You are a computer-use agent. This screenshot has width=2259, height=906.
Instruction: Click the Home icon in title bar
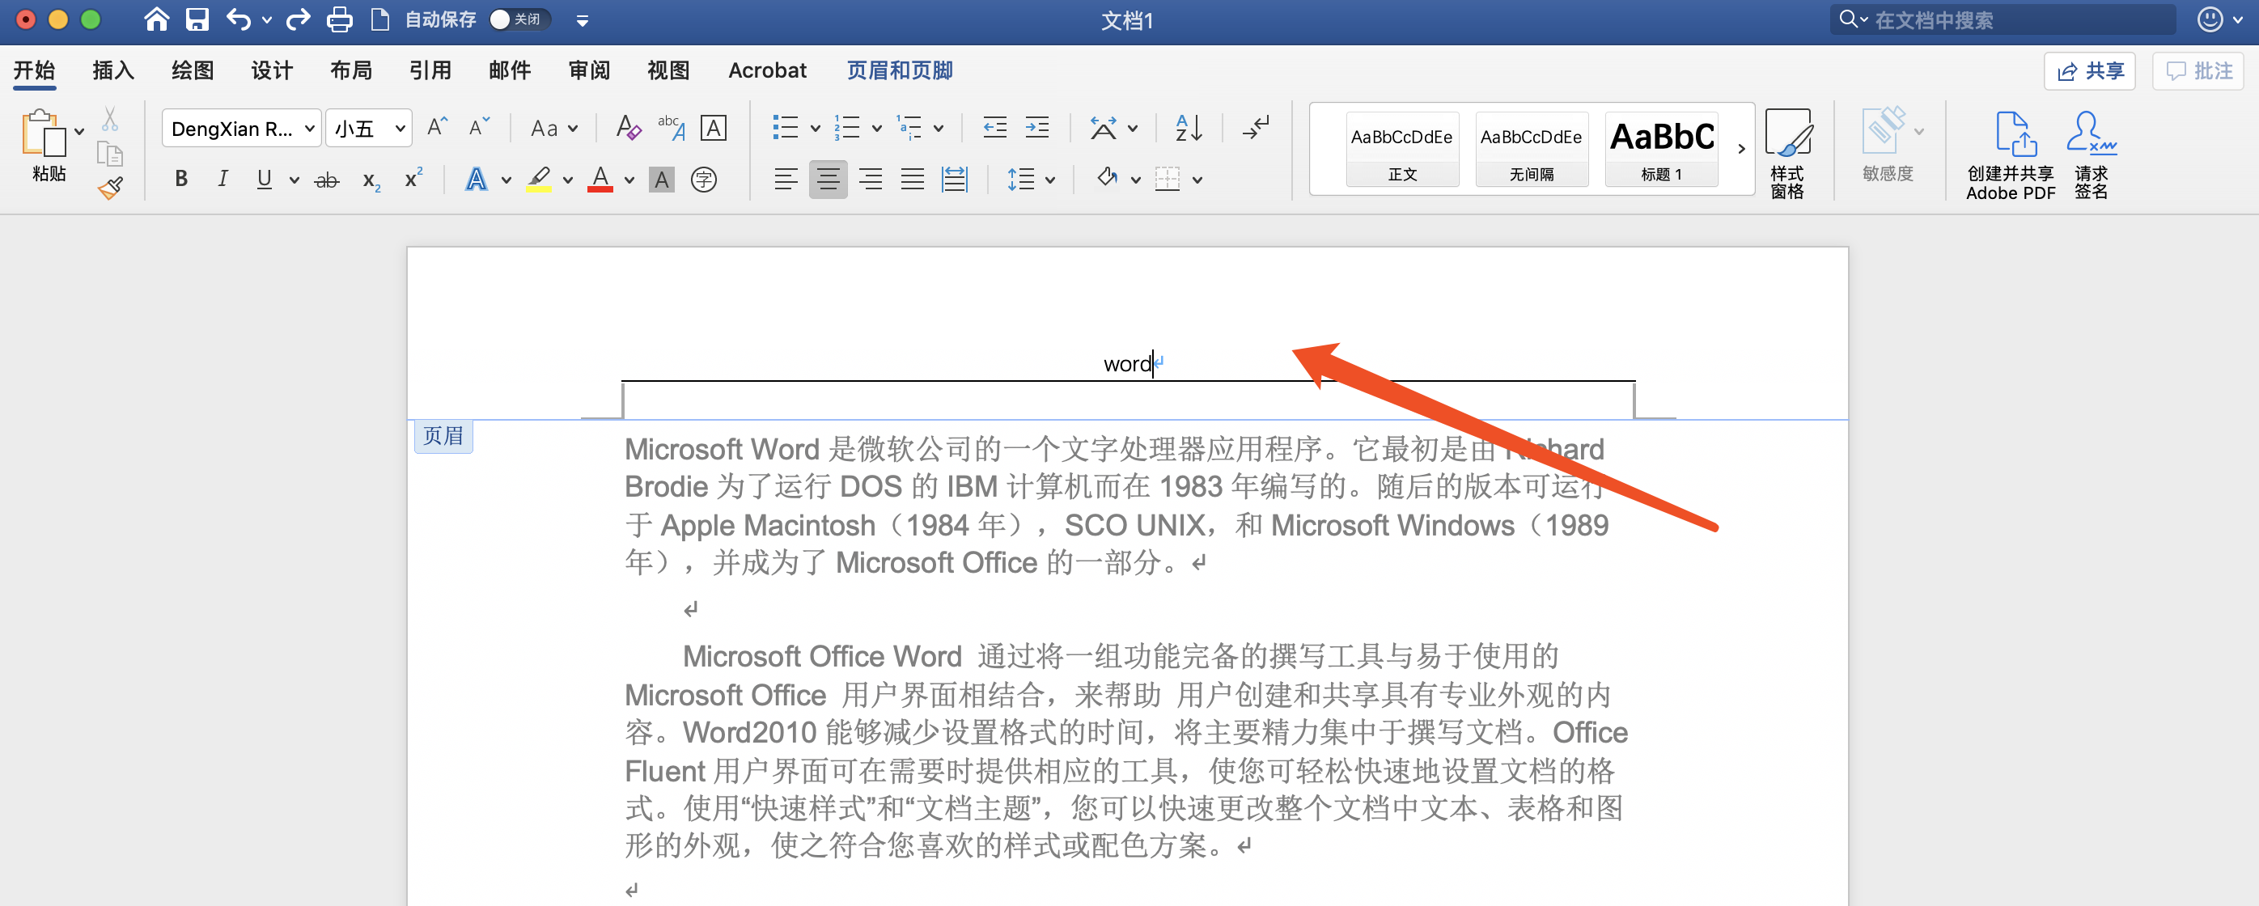(x=156, y=19)
